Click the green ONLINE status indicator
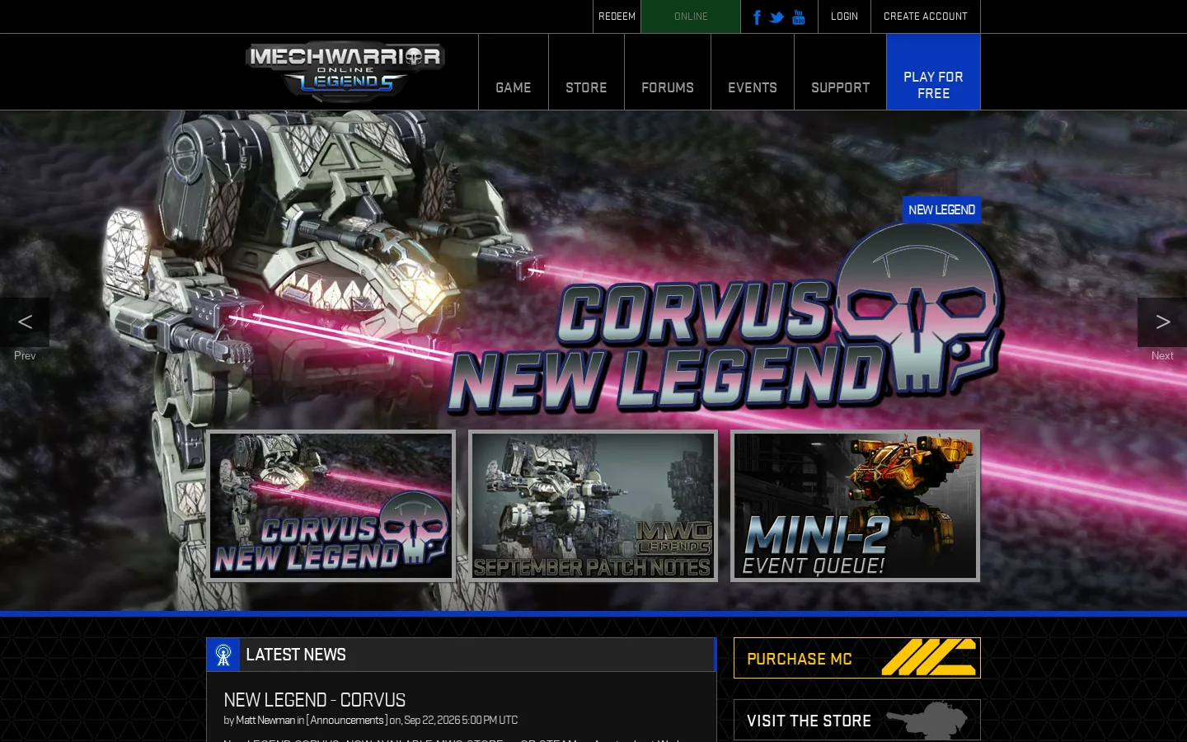The height and width of the screenshot is (742, 1187). pos(691,16)
